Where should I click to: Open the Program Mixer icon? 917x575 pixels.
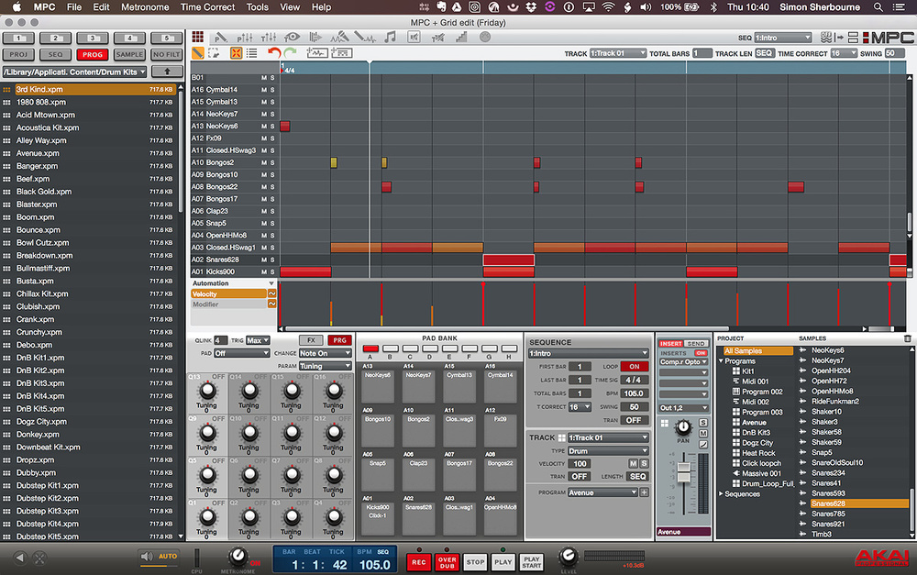click(x=245, y=38)
